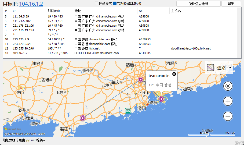This screenshot has width=244, height=145.
Task: Uncheck the TCP(80端口,IPv4) checkbox
Action: pyautogui.click(x=115, y=3)
